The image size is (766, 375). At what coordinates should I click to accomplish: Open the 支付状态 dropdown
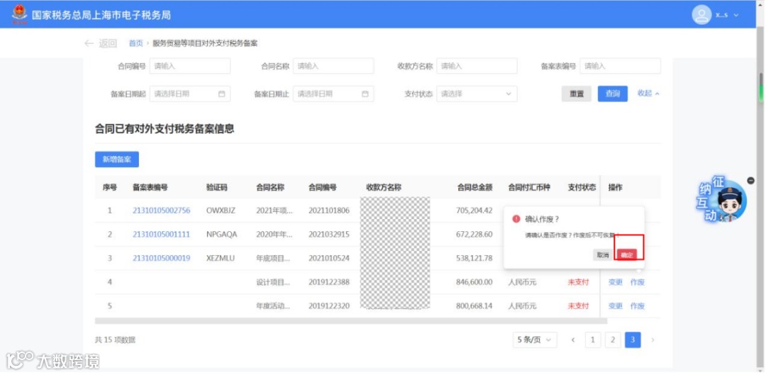(477, 94)
